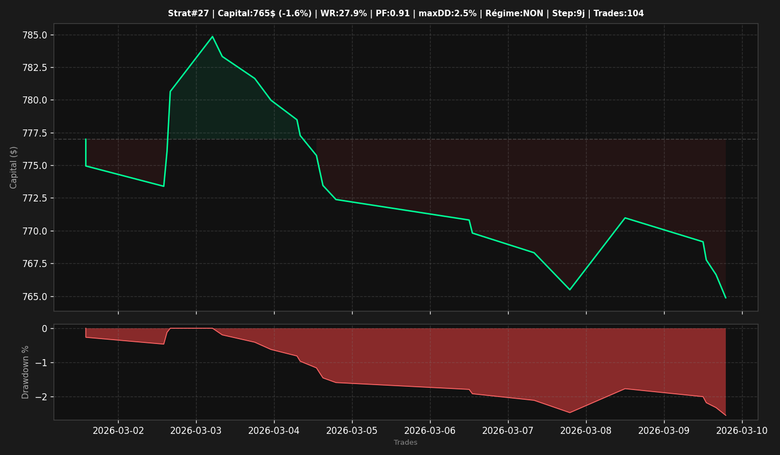Select the 780.0 capital axis value
This screenshot has height=455, width=780.
(36, 100)
